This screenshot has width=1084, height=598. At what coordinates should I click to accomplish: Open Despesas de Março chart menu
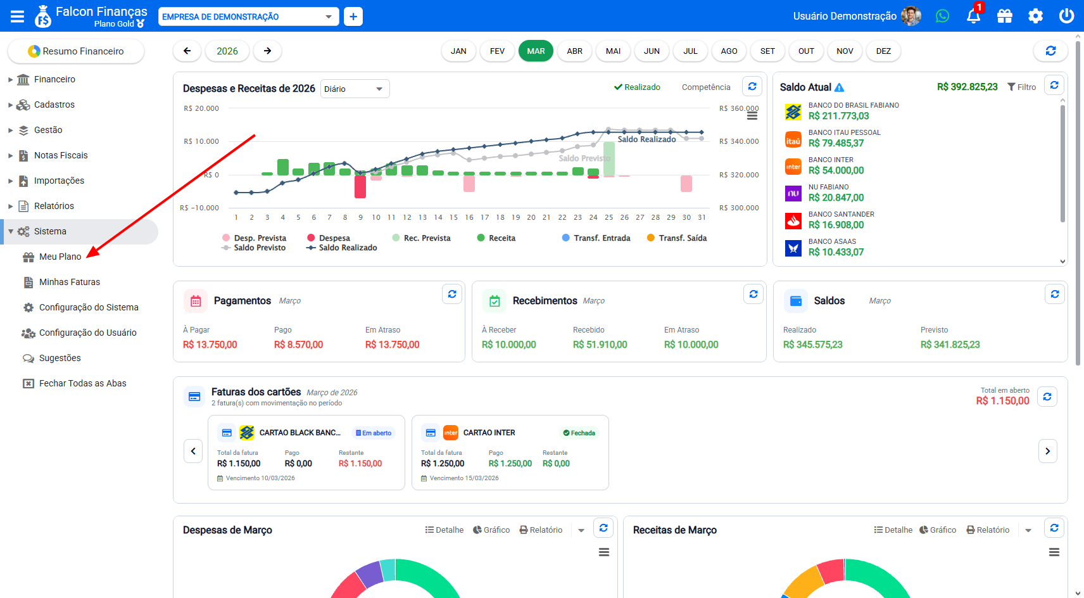(x=604, y=552)
